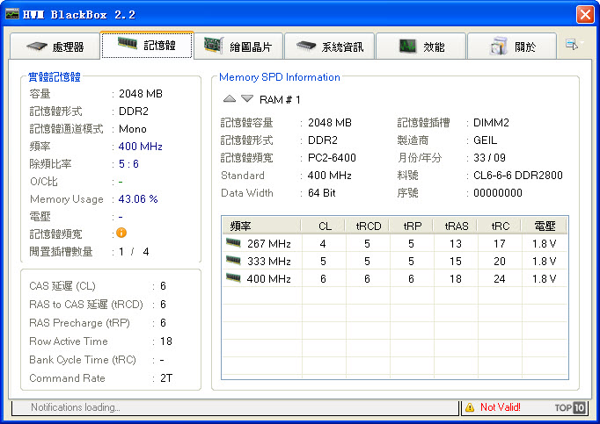Open the options dropdown at the tab bar end

tap(572, 44)
